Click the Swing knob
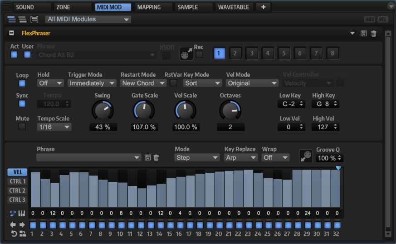Viewport: 396px width, 244px height. click(x=103, y=110)
